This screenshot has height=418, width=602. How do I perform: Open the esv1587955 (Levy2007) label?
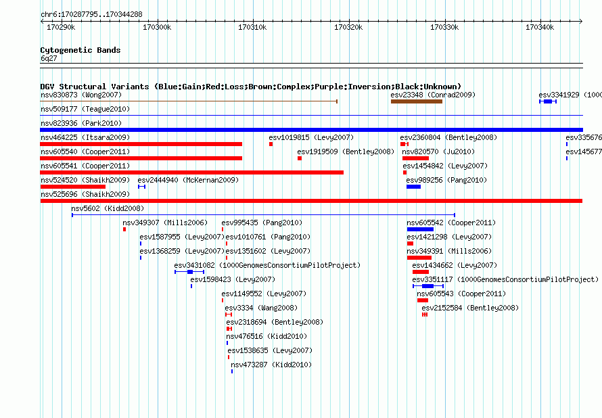182,237
